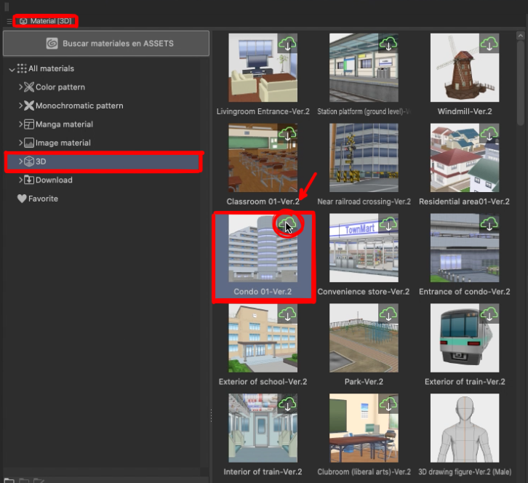Click cloud icon on Exterior of train-Ver.2
528x483 pixels.
click(489, 314)
